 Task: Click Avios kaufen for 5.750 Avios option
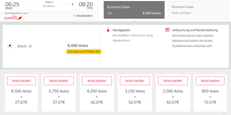coord(59,81)
